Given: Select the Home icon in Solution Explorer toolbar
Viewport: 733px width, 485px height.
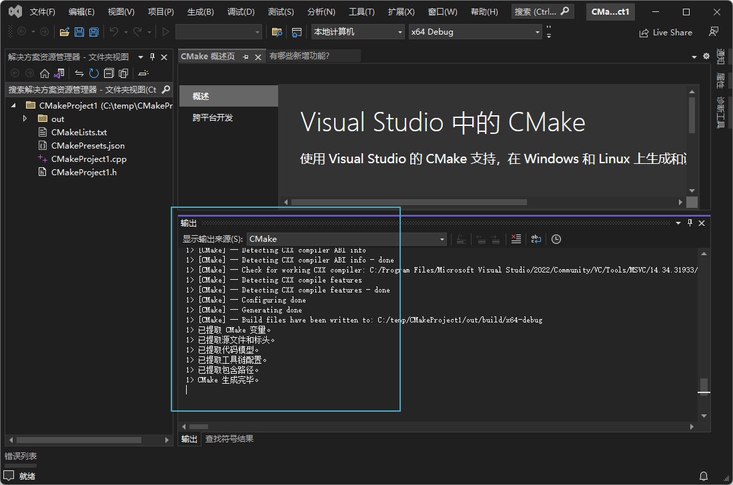Looking at the screenshot, I should pyautogui.click(x=45, y=73).
